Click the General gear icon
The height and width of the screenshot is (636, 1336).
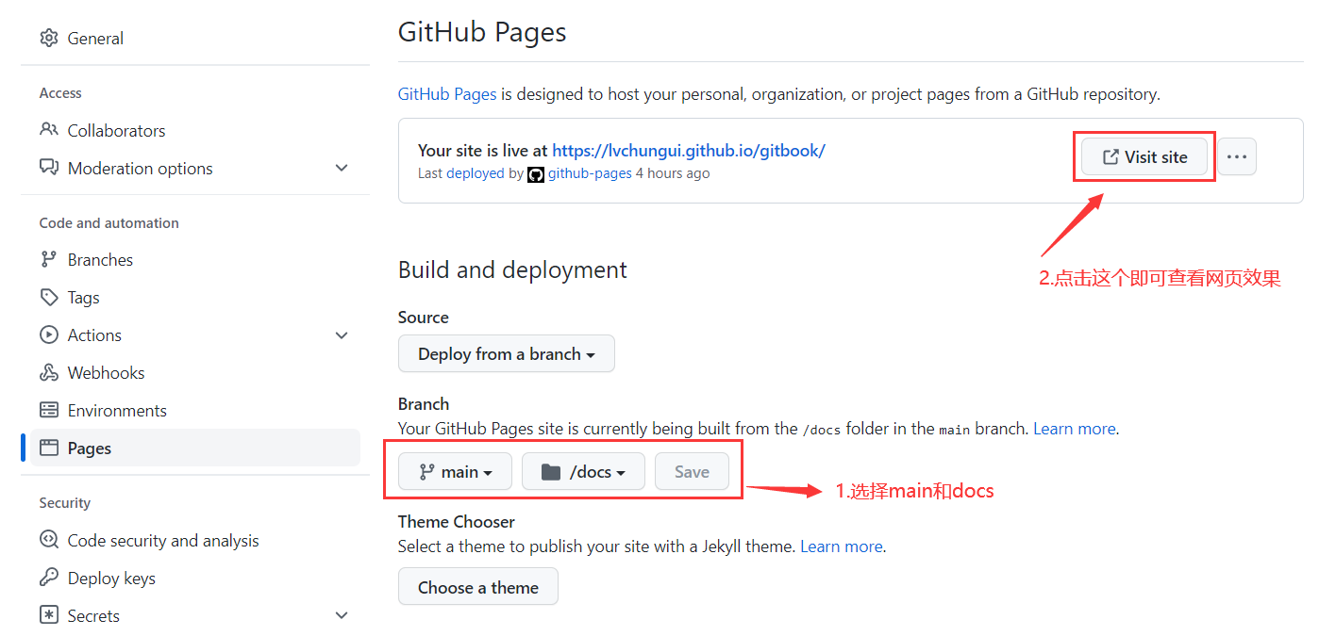click(x=49, y=38)
